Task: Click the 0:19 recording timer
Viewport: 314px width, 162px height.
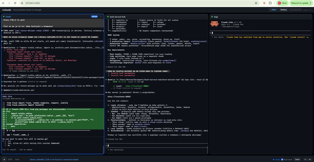Action: point(10,159)
